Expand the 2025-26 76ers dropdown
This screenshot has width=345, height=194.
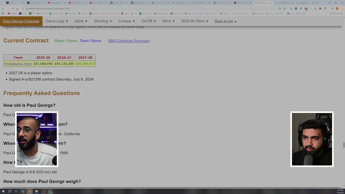click(195, 21)
